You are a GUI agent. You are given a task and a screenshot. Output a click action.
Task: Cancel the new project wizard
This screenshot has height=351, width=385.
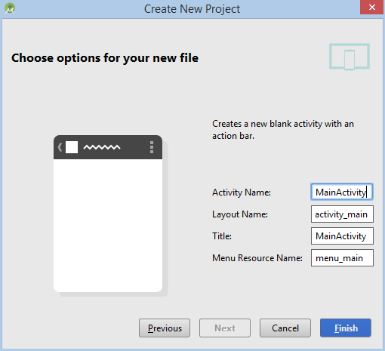[285, 328]
